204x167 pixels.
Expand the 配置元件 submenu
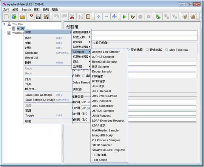[81, 37]
